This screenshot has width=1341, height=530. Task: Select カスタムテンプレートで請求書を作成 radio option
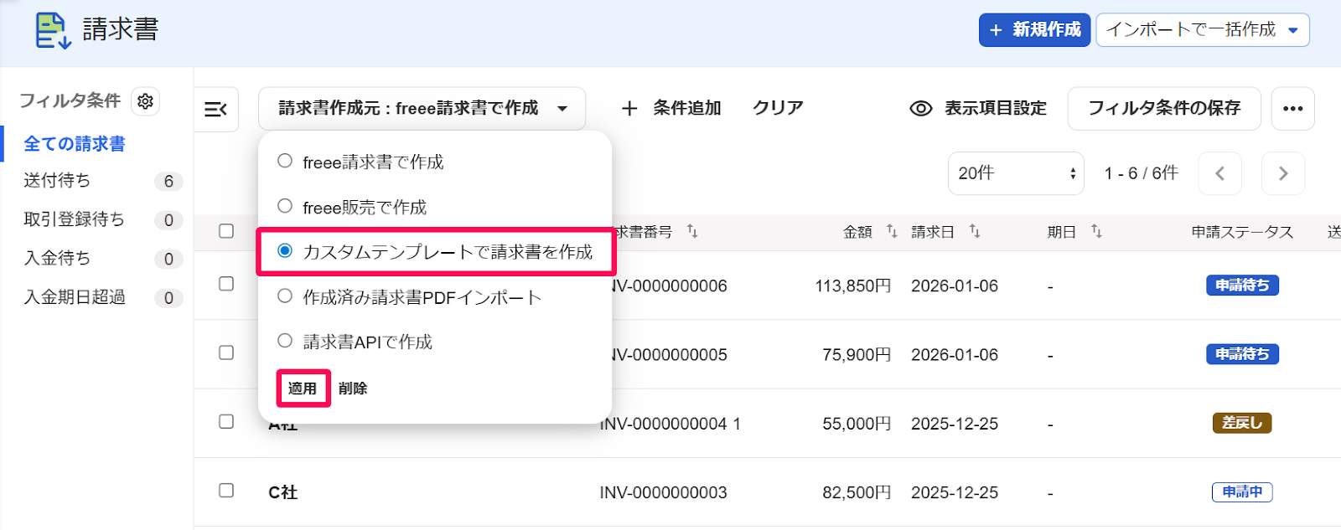point(285,250)
